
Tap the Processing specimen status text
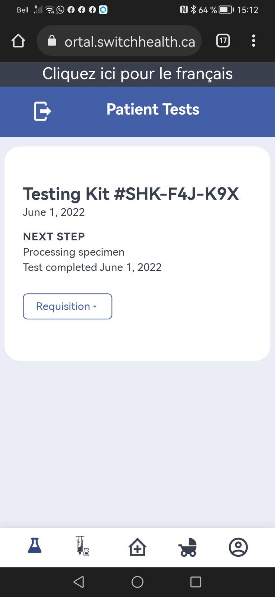pos(74,252)
